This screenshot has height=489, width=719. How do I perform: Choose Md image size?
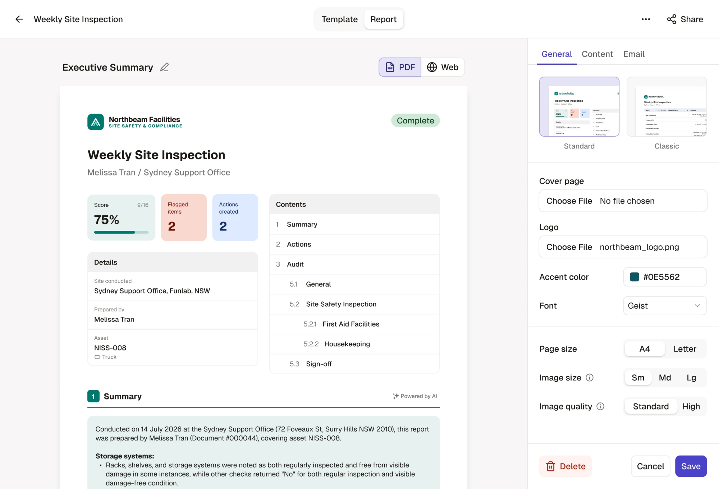pyautogui.click(x=665, y=378)
